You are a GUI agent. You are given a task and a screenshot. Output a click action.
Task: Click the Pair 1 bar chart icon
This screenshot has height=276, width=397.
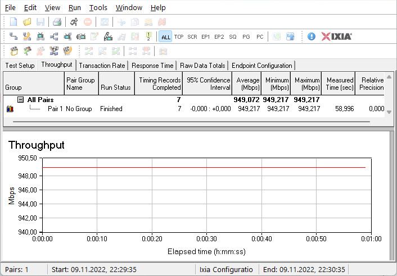pos(10,109)
